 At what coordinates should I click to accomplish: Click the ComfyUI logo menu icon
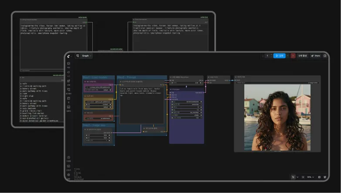tap(68, 56)
